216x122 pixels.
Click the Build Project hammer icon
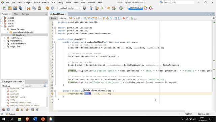tap(91, 8)
